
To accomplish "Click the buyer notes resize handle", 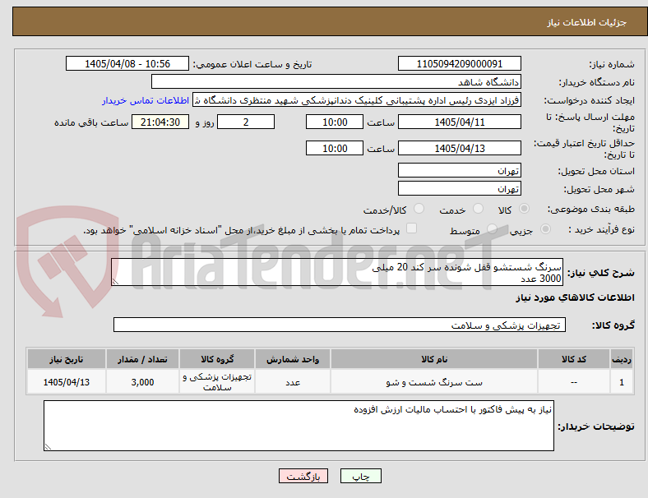I will [x=48, y=446].
